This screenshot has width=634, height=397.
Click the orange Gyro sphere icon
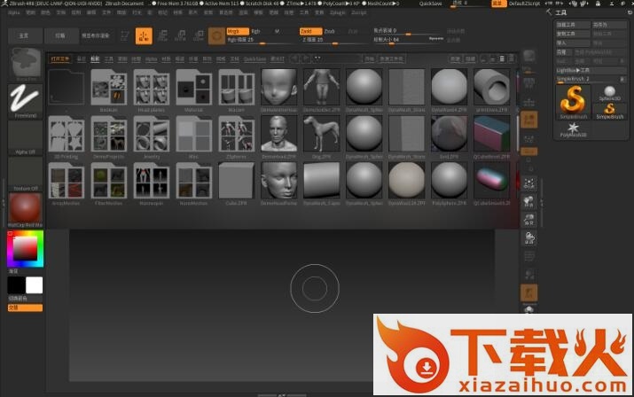(216, 36)
